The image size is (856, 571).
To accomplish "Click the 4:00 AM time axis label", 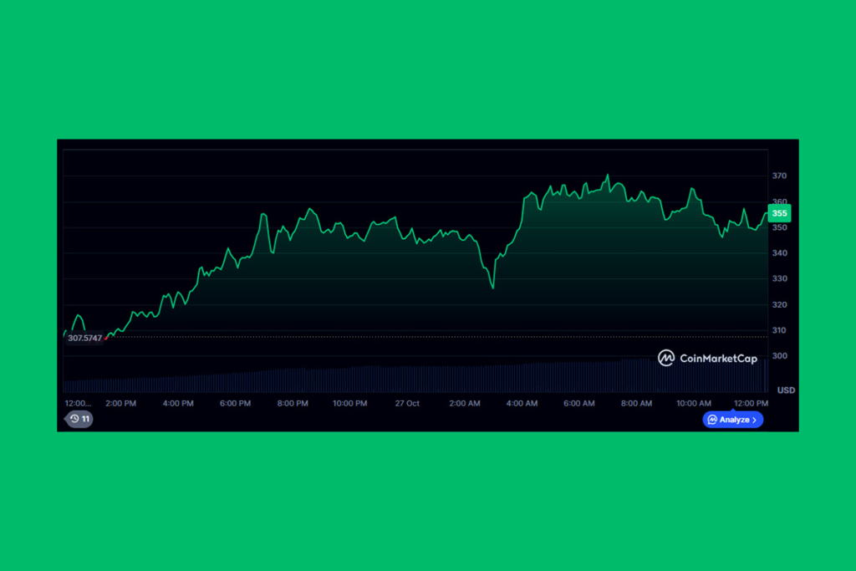I will [x=522, y=403].
